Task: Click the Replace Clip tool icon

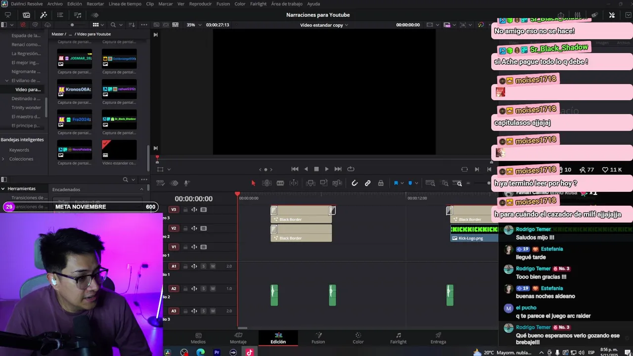Action: (x=337, y=183)
